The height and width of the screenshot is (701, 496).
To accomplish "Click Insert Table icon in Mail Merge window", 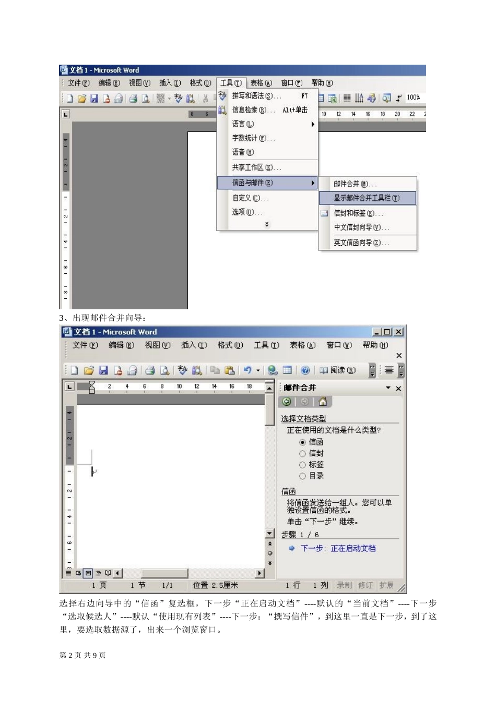I will point(287,370).
